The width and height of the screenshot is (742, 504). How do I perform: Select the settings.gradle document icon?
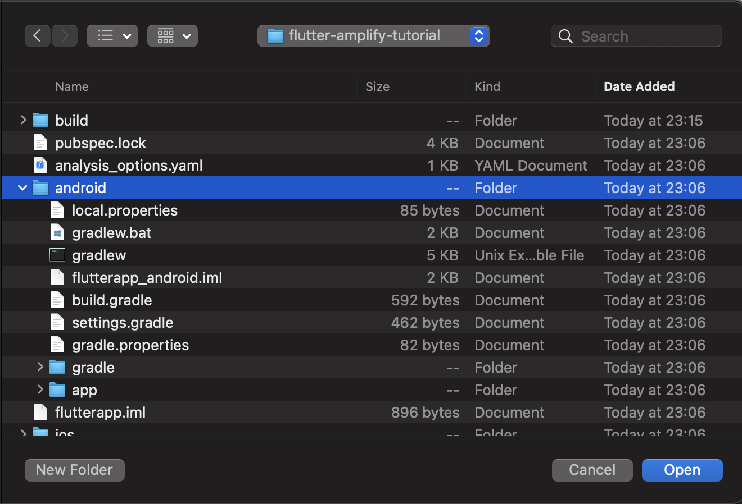point(57,322)
